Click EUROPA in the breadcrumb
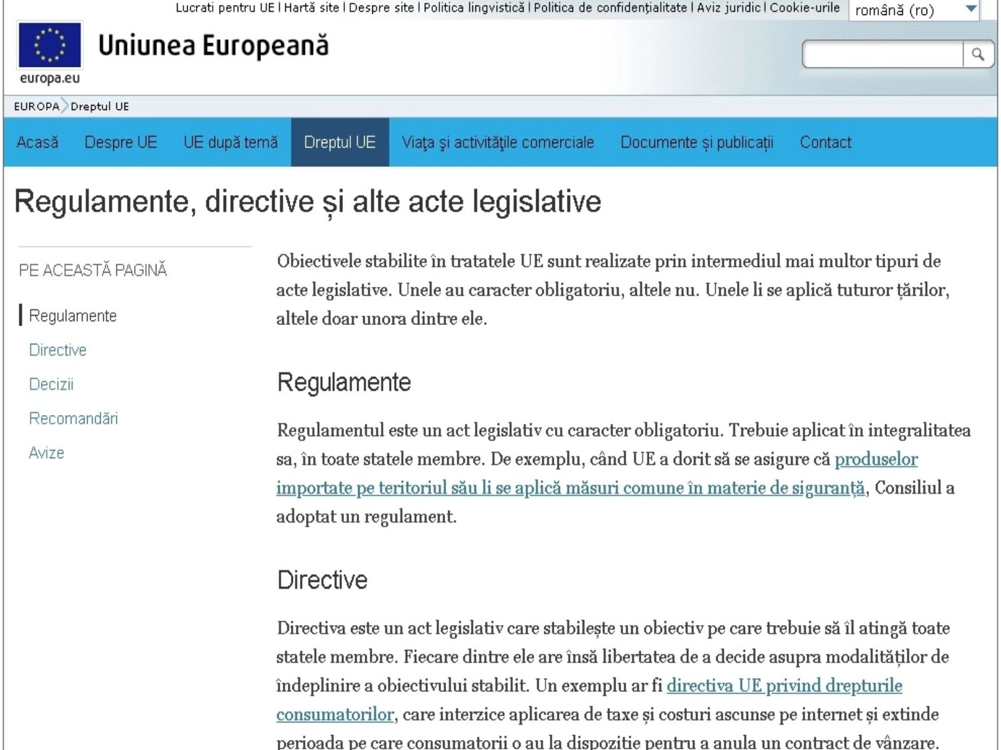The image size is (1001, 750). click(36, 107)
